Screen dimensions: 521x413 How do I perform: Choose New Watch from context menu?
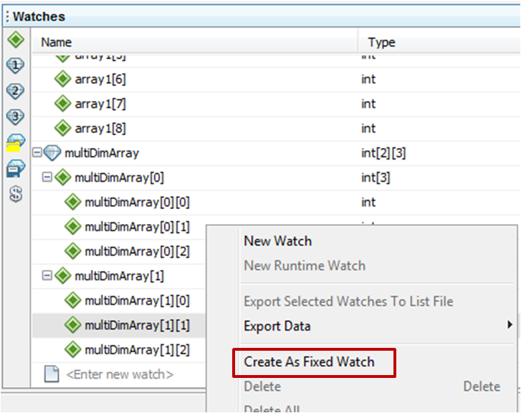[278, 241]
